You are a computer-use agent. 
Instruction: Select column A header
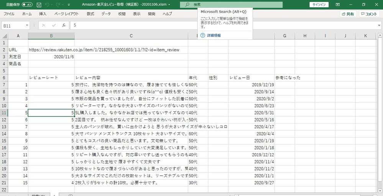coord(18,36)
